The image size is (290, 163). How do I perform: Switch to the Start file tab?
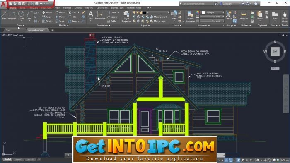coord(8,30)
